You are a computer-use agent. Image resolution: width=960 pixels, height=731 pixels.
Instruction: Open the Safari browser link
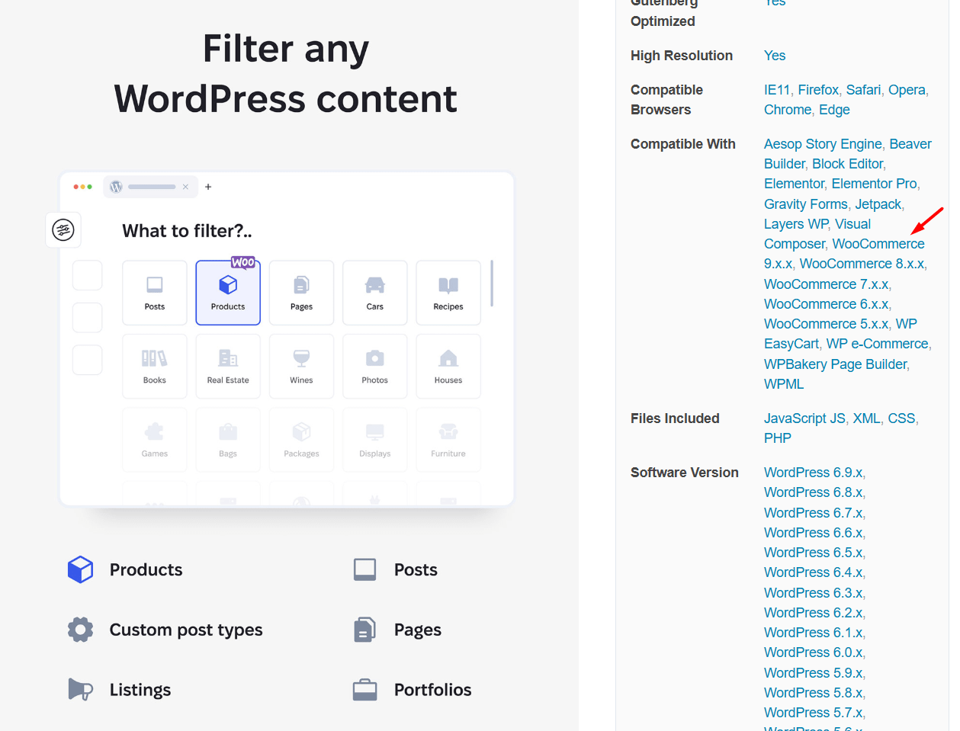tap(863, 90)
